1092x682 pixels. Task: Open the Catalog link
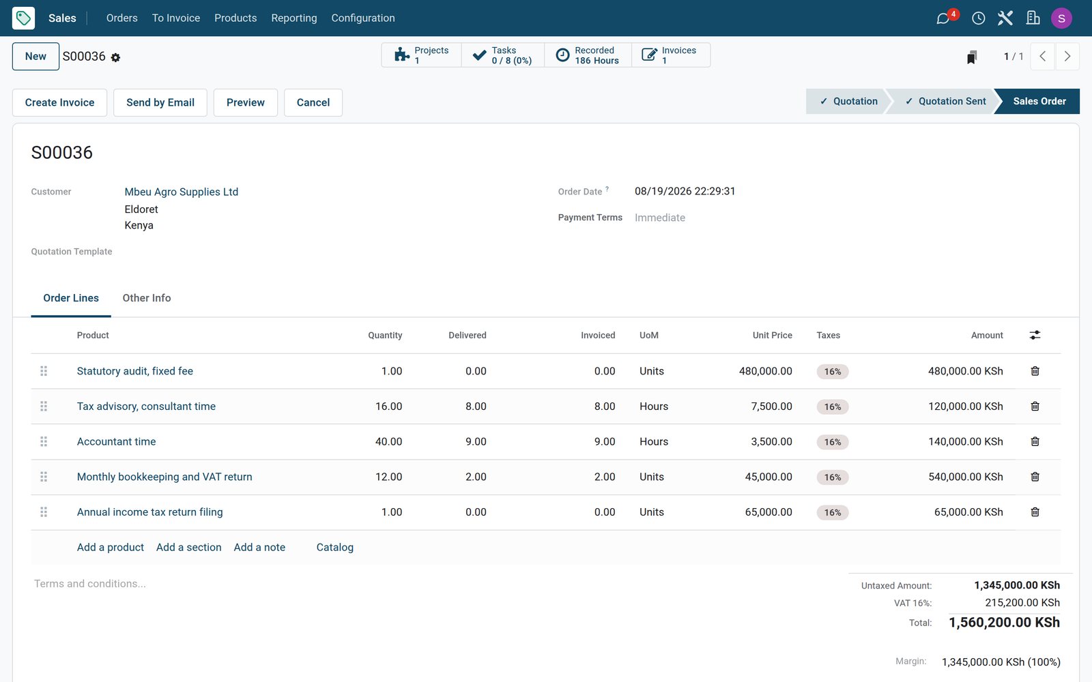pyautogui.click(x=335, y=547)
